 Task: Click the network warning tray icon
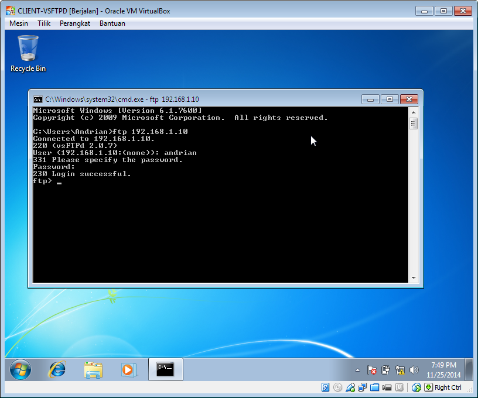coord(400,370)
